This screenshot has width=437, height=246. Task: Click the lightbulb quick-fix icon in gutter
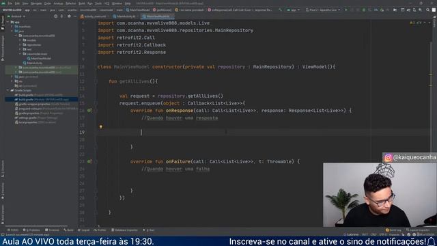click(x=101, y=127)
